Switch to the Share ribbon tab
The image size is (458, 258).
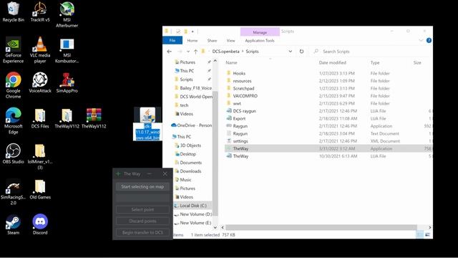(x=212, y=40)
